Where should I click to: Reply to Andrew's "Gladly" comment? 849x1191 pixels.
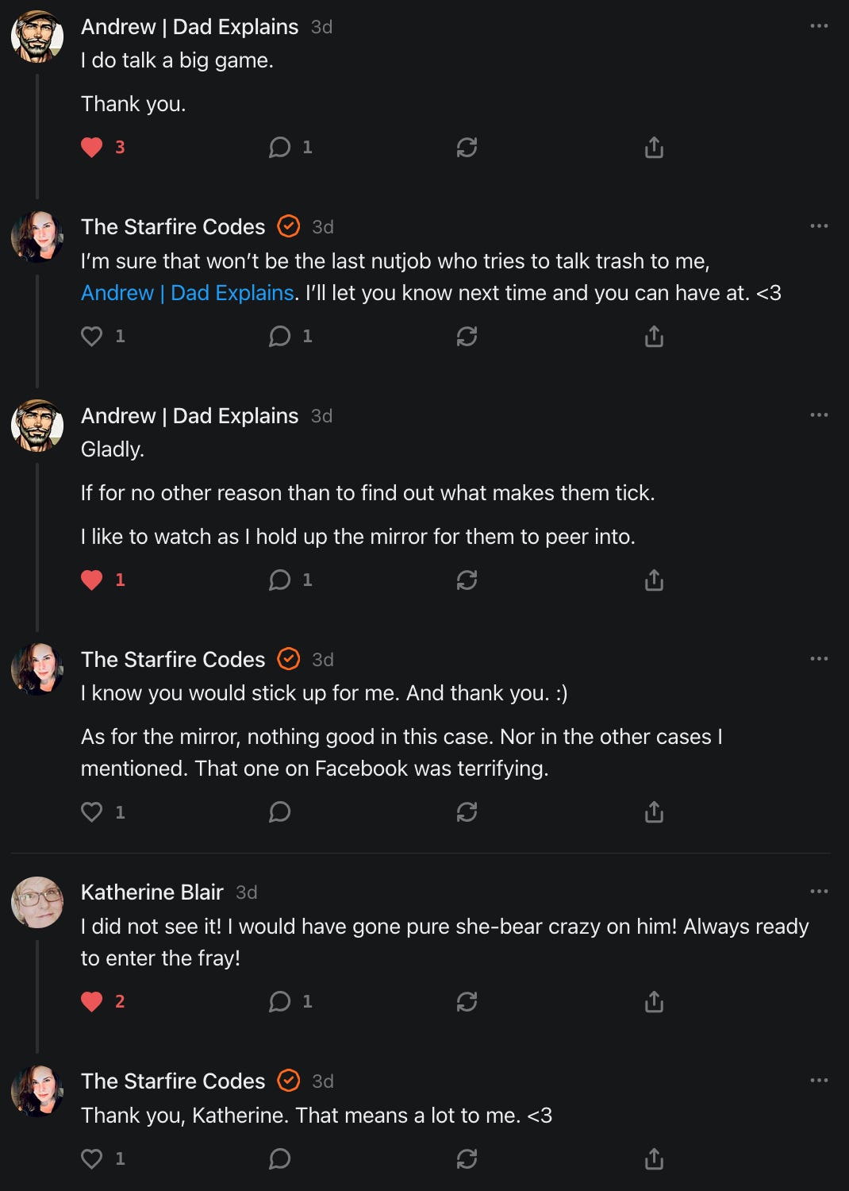[279, 580]
